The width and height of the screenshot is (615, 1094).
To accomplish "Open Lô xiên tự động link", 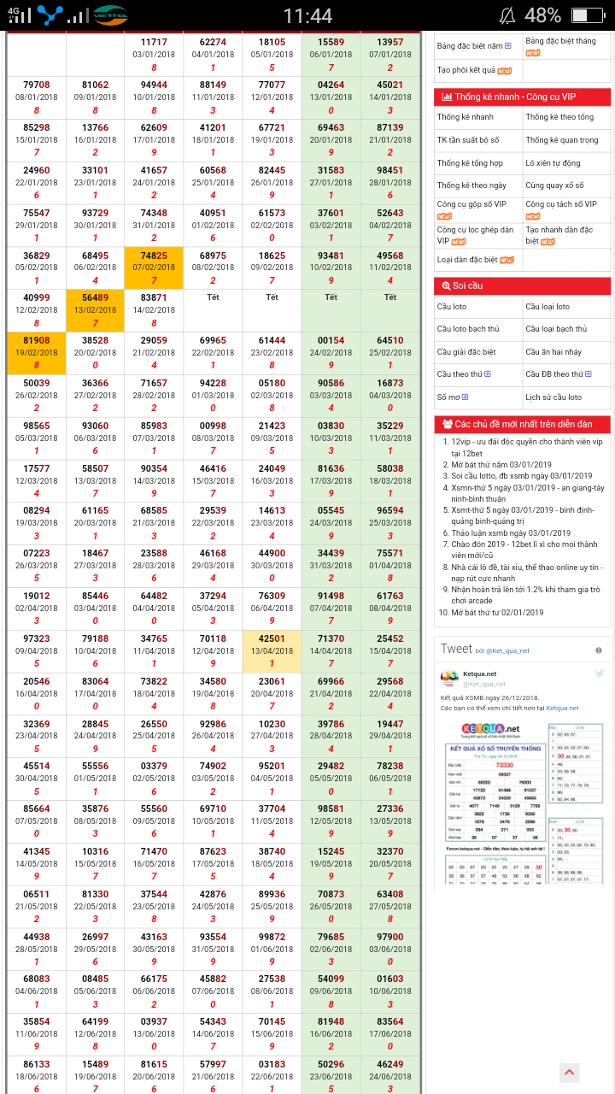I will (x=553, y=163).
